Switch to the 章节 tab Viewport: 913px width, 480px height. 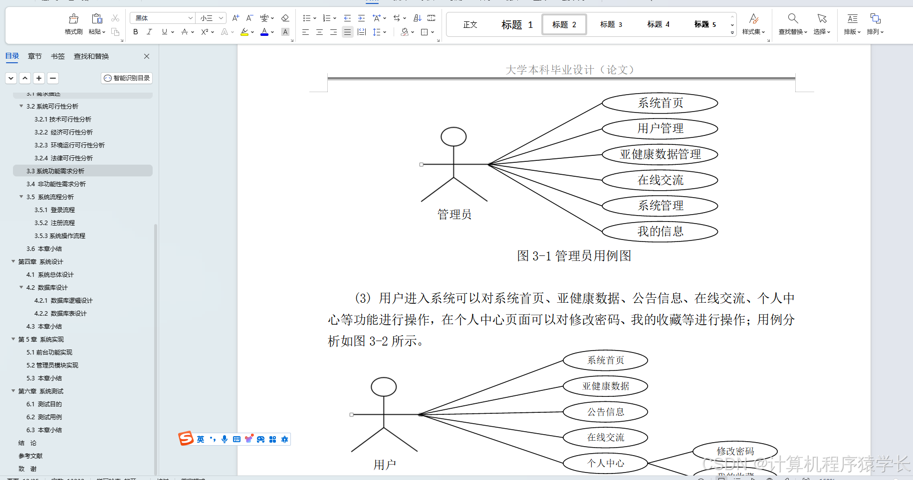35,56
